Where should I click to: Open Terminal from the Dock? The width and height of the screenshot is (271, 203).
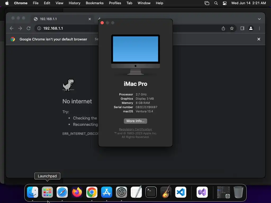point(151,192)
